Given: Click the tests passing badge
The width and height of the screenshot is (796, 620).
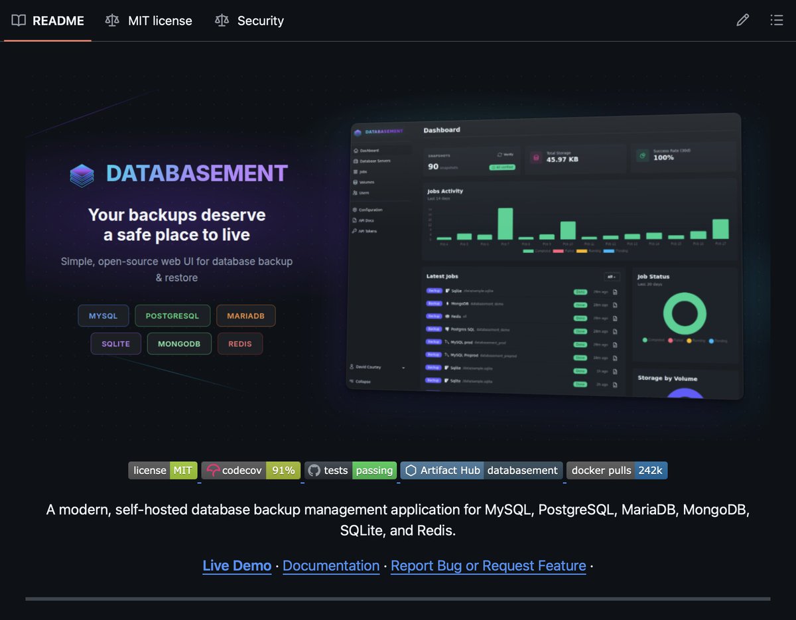Looking at the screenshot, I should tap(350, 471).
